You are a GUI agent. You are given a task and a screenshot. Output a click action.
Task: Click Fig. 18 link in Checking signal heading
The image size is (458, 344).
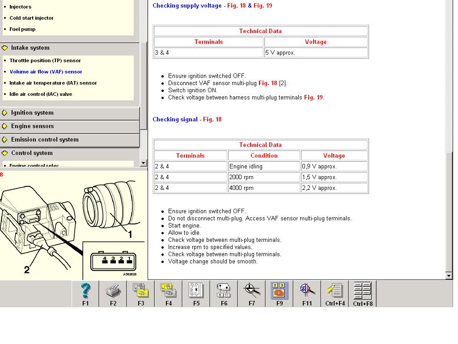[x=212, y=120]
